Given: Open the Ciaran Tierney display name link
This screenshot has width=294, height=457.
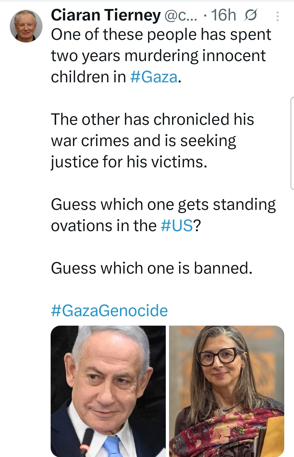Looking at the screenshot, I should (106, 15).
